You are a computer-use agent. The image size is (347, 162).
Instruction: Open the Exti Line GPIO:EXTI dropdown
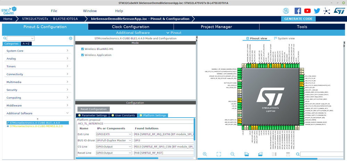click(114, 134)
